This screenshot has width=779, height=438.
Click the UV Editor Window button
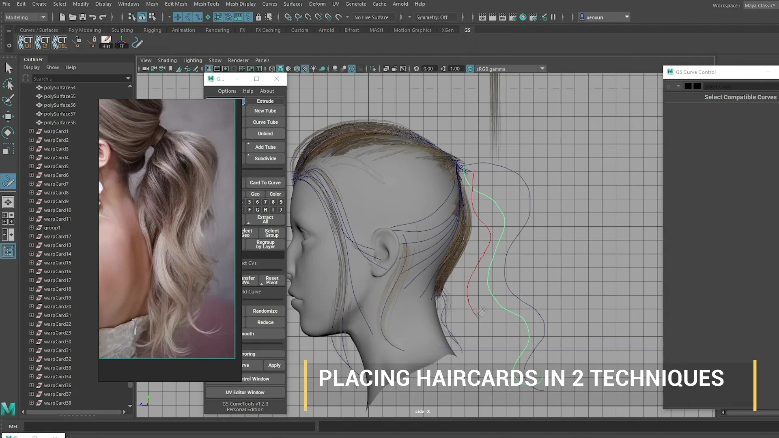click(245, 392)
